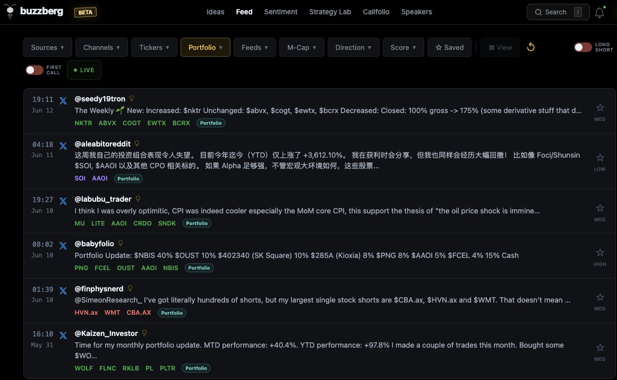Screen dimensions: 617x380
Task: Star the @Kaizen_Investor post
Action: tap(599, 347)
